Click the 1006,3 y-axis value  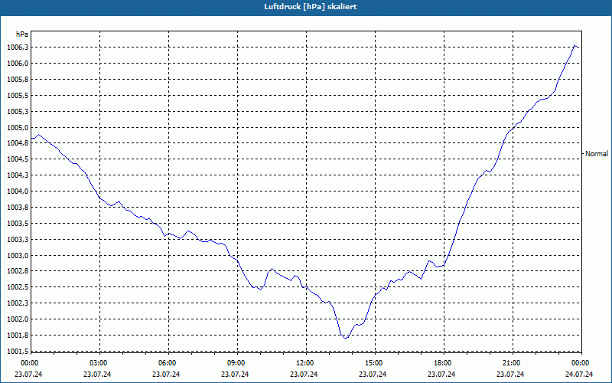pos(18,47)
